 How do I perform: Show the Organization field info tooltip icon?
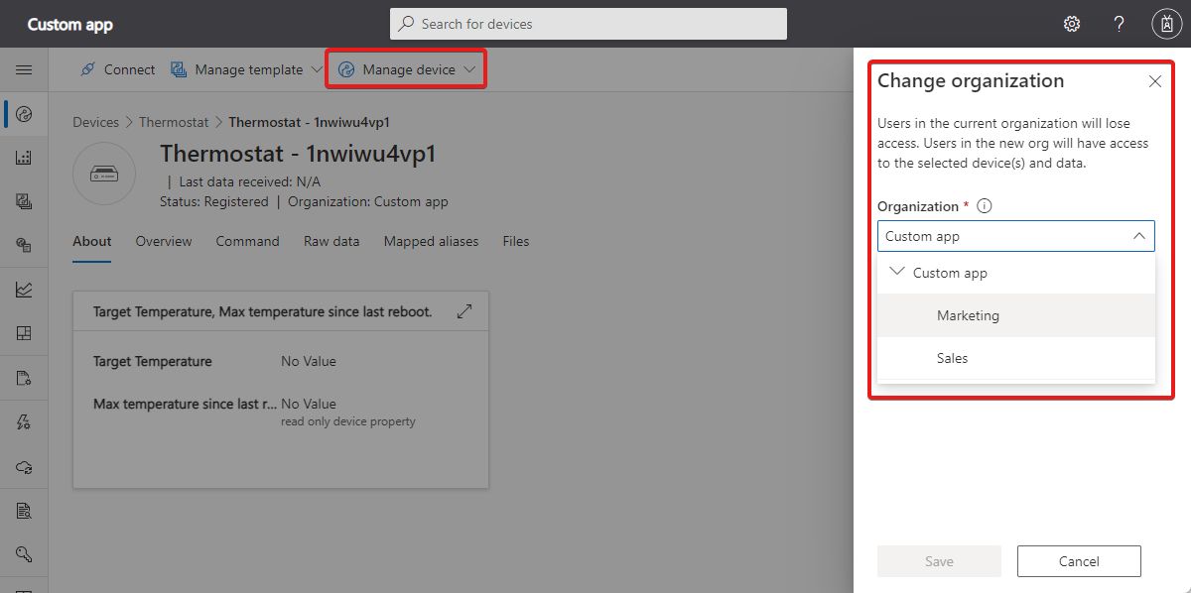(985, 206)
